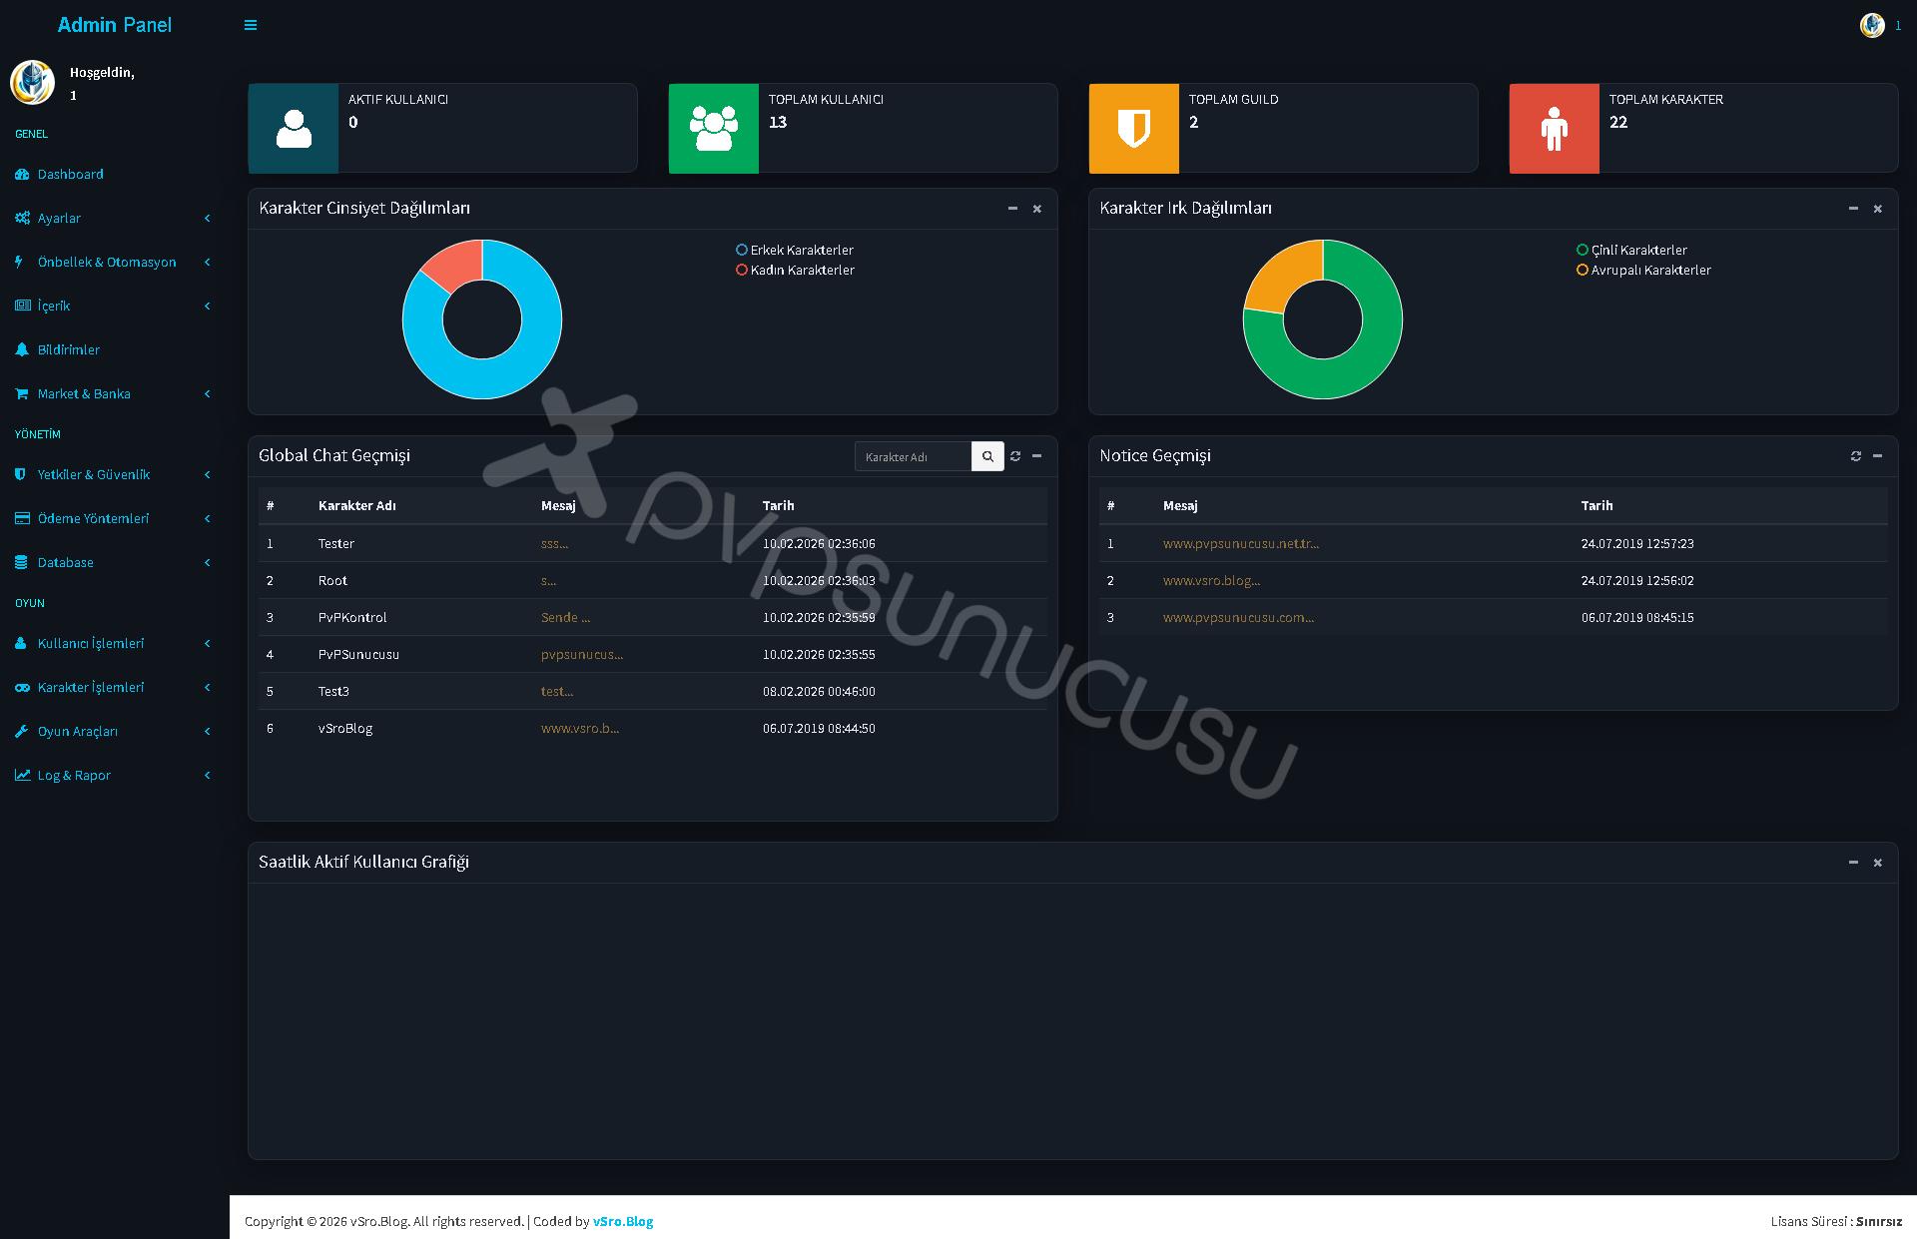Expand the Yetkiler & Güvenlik chevron
1917x1239 pixels.
(208, 475)
